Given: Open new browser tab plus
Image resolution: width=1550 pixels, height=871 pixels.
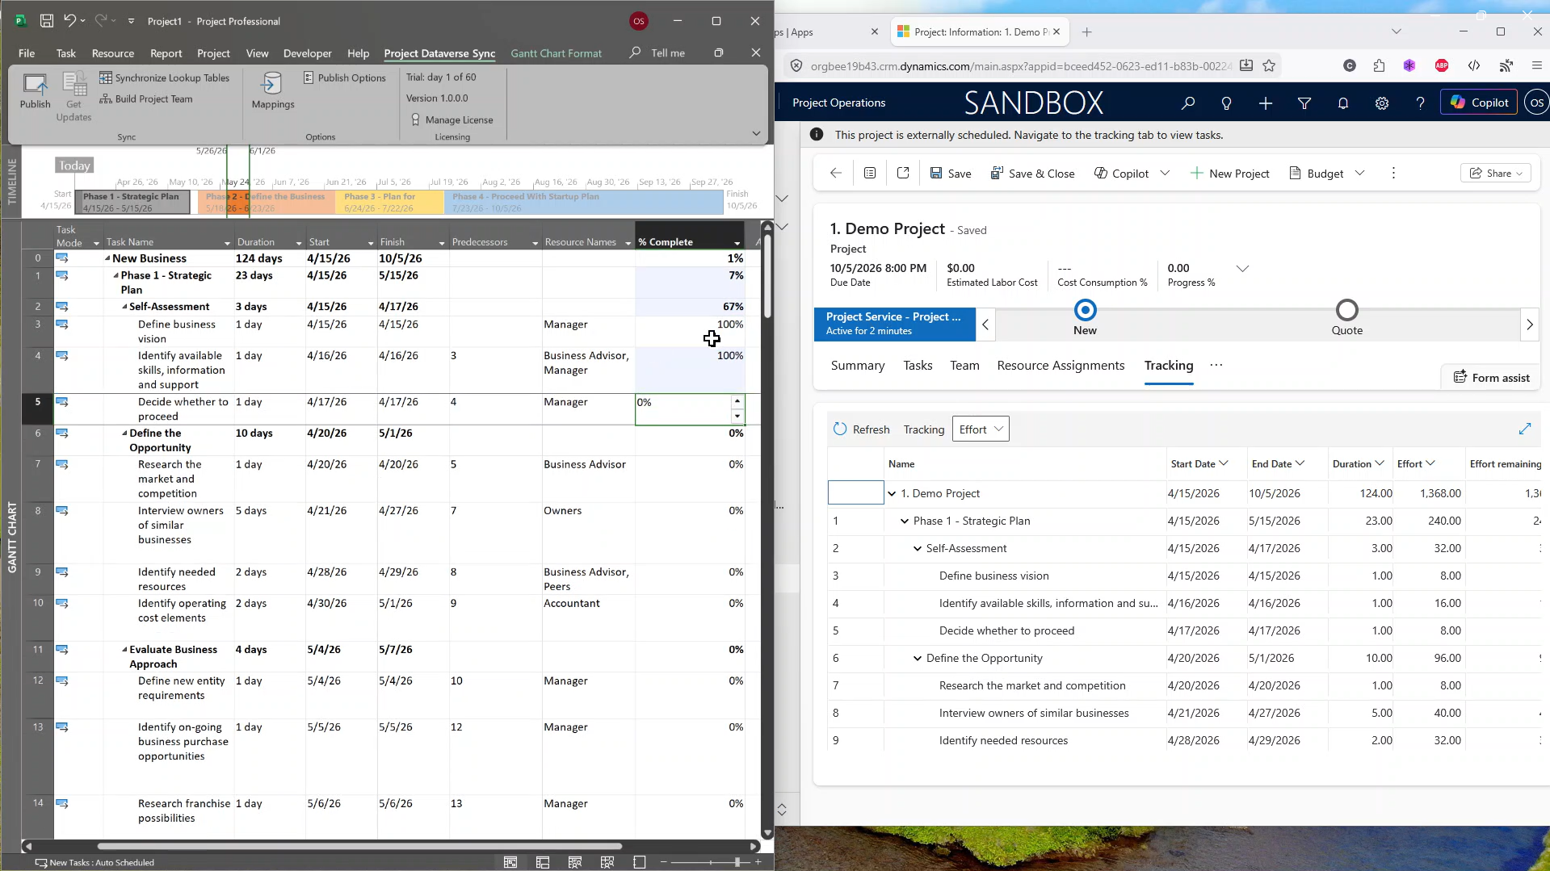Looking at the screenshot, I should tap(1086, 32).
